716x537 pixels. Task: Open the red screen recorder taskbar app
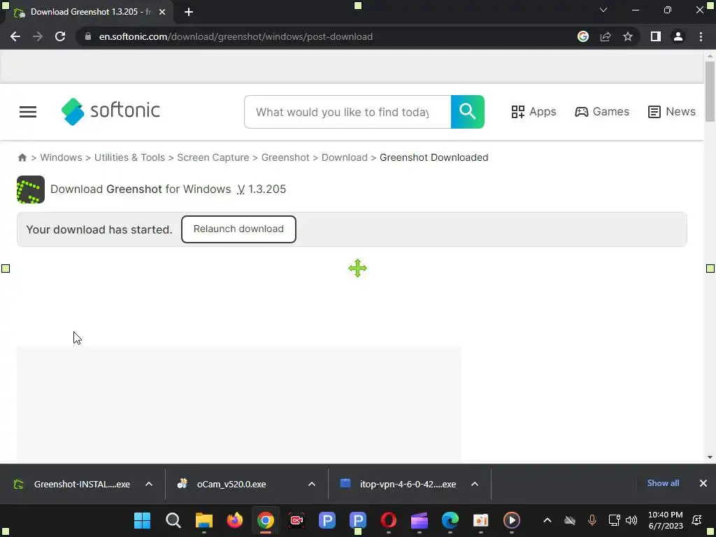[296, 520]
